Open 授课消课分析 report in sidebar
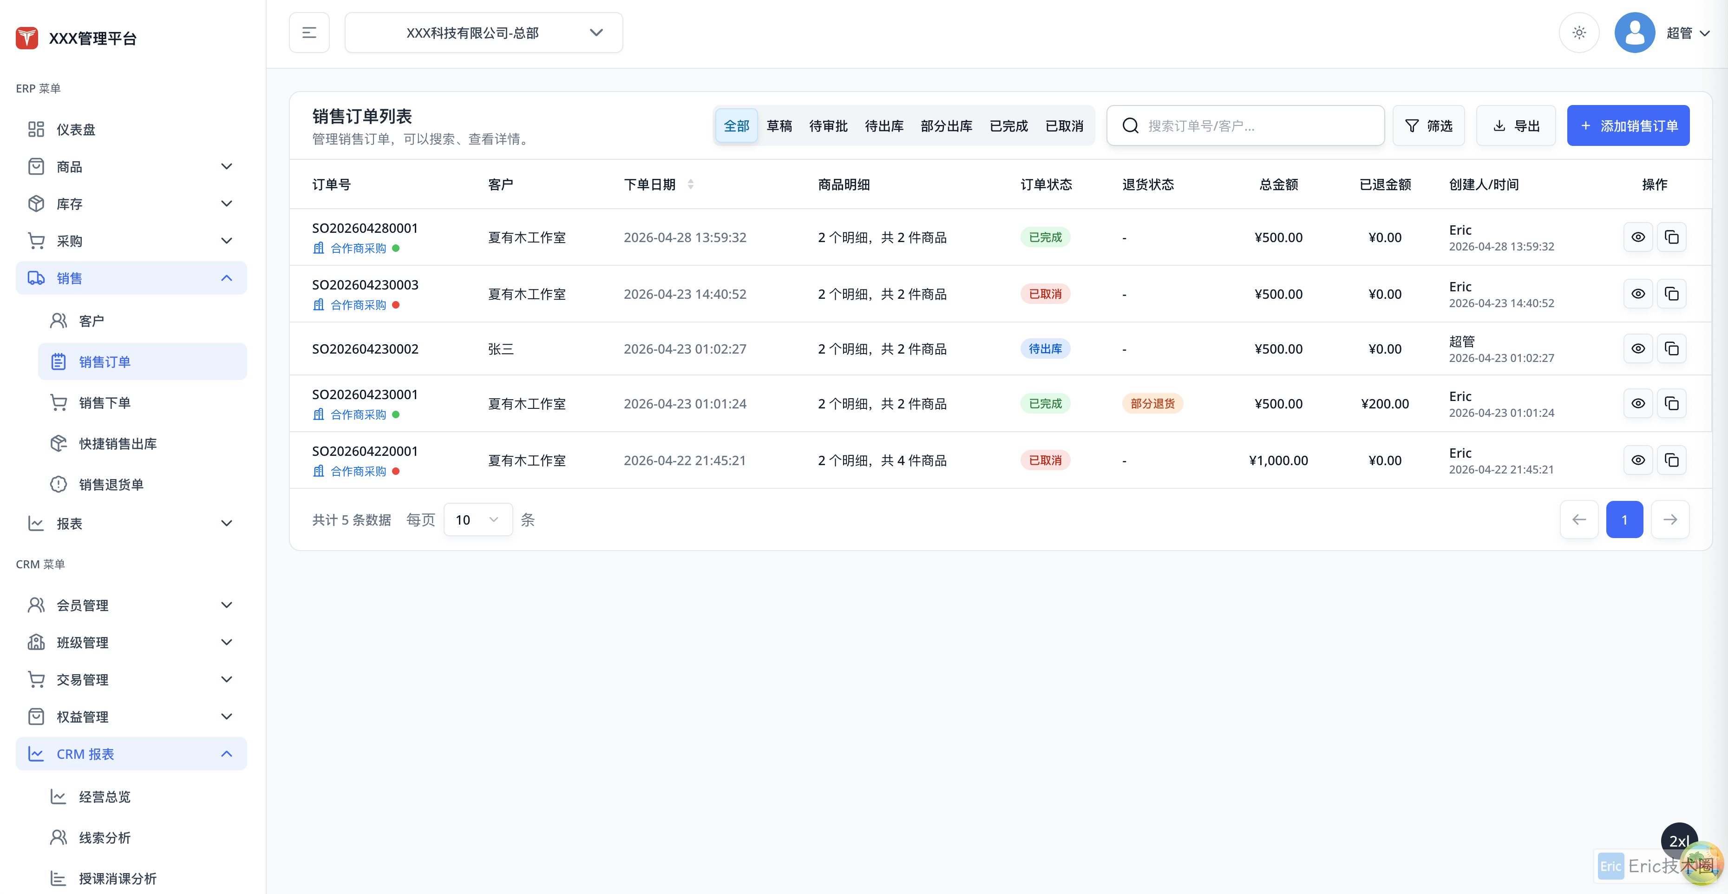 (142, 879)
